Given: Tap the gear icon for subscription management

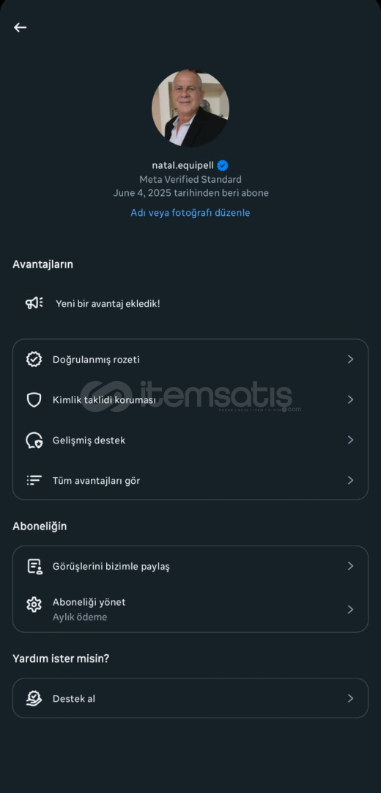Looking at the screenshot, I should (34, 604).
